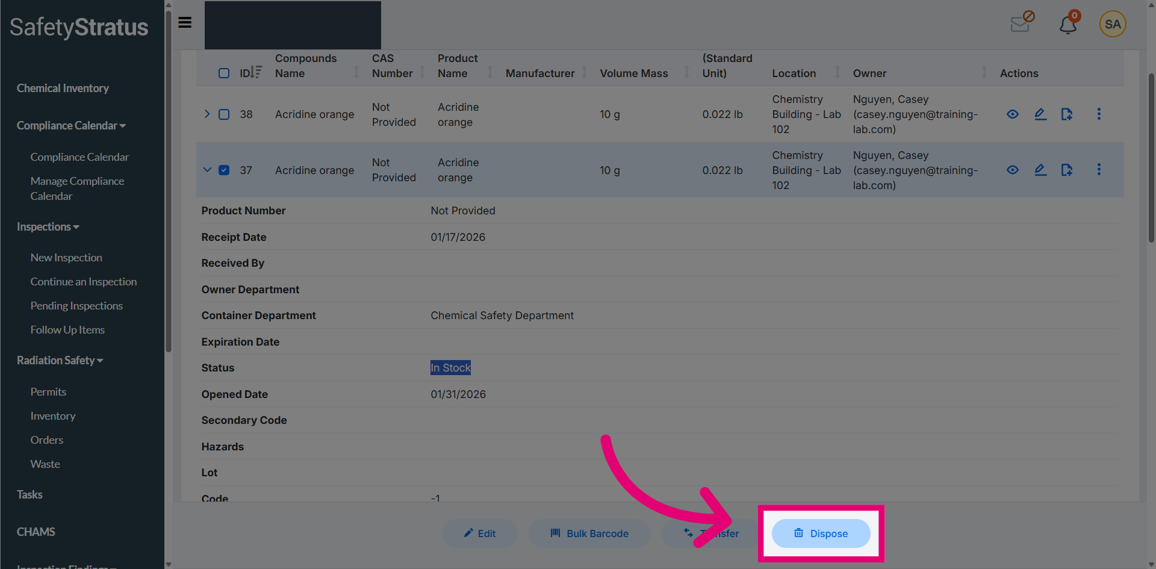The height and width of the screenshot is (569, 1156).
Task: Open Compliance Calendar sub-item
Action: [79, 157]
